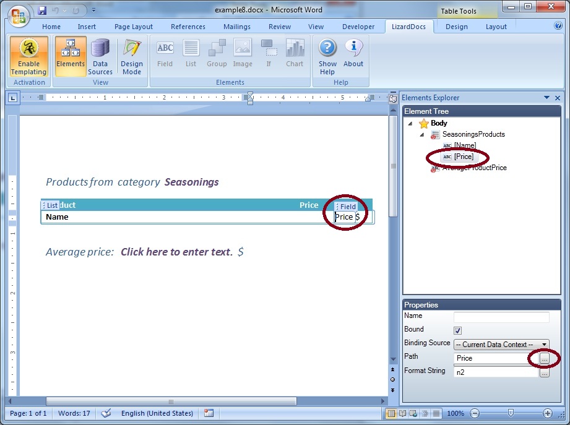Screen dimensions: 570x425
Task: Open the Data Sources panel
Action: point(100,56)
